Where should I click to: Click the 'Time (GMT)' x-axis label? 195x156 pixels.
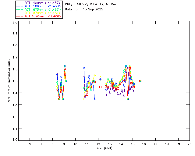click(x=104, y=148)
